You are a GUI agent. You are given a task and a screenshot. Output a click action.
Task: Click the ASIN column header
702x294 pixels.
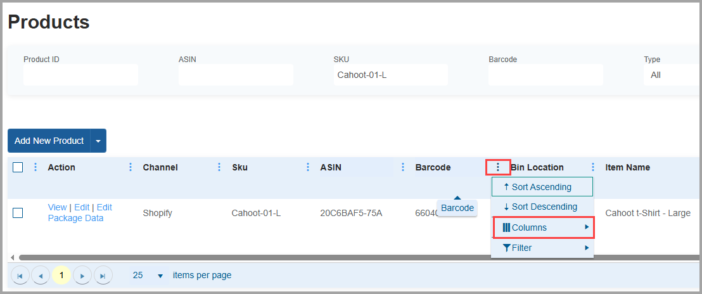pos(331,167)
